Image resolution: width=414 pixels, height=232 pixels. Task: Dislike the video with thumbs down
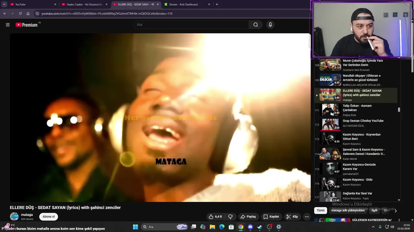click(x=230, y=217)
